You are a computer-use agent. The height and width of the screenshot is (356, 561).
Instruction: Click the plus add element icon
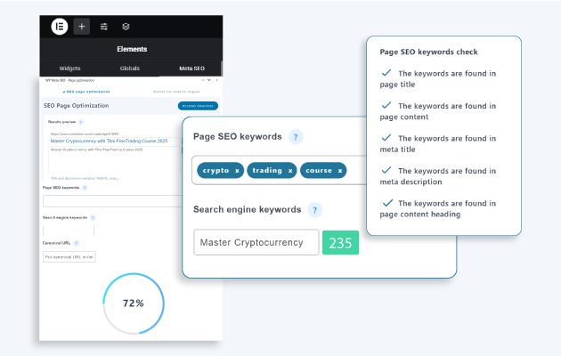click(82, 27)
